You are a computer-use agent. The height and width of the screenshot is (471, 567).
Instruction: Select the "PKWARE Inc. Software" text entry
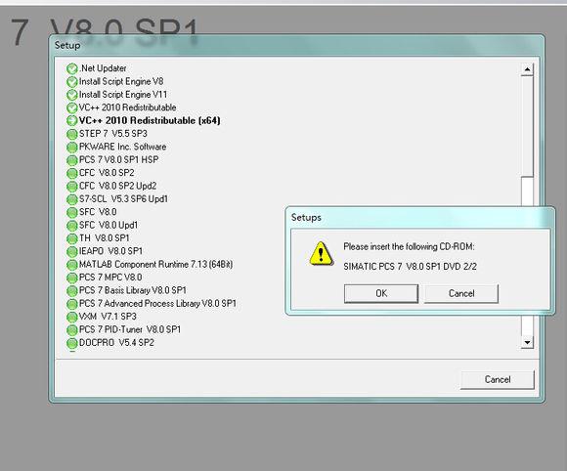122,147
